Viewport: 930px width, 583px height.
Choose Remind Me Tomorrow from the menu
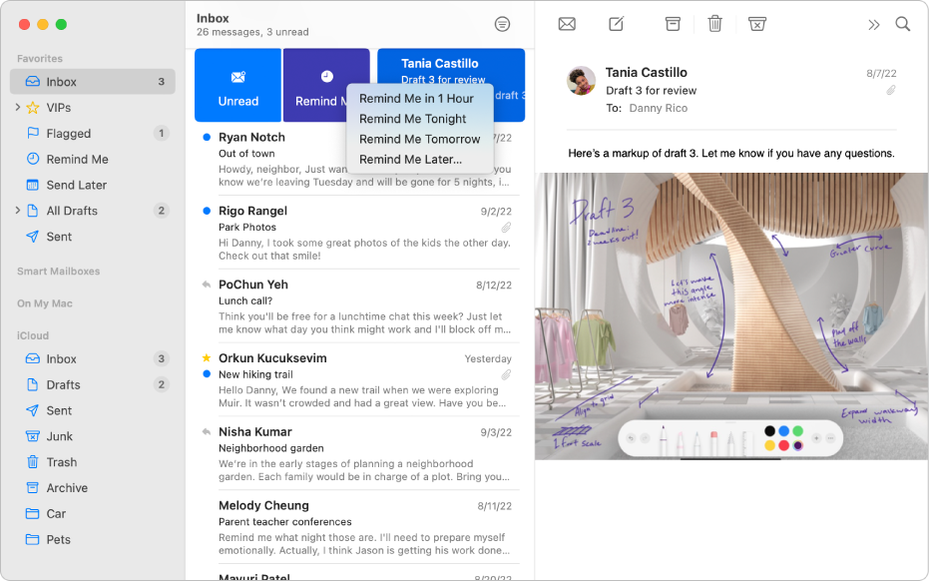tap(419, 139)
